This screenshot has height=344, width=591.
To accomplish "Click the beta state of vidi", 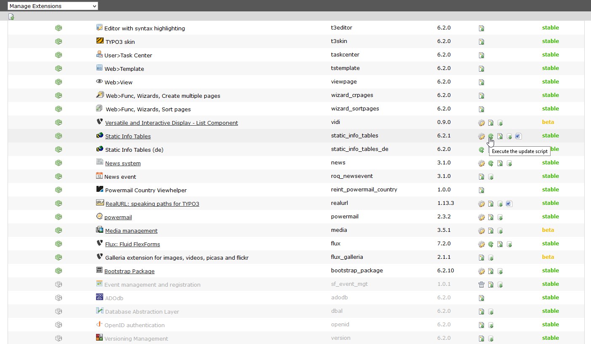I will coord(548,122).
